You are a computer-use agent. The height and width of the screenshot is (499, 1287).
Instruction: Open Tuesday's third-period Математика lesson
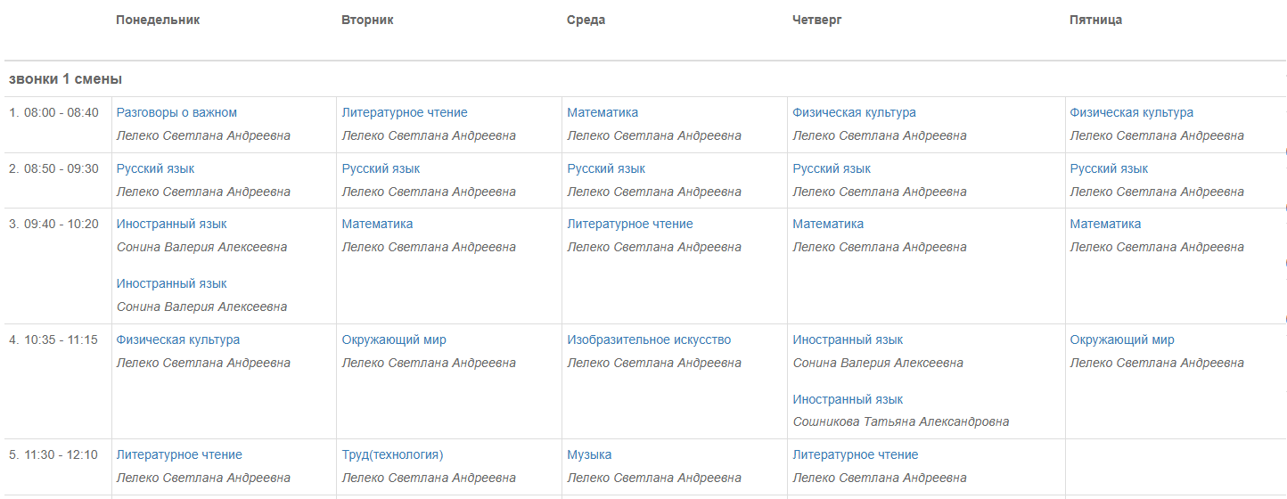click(377, 224)
